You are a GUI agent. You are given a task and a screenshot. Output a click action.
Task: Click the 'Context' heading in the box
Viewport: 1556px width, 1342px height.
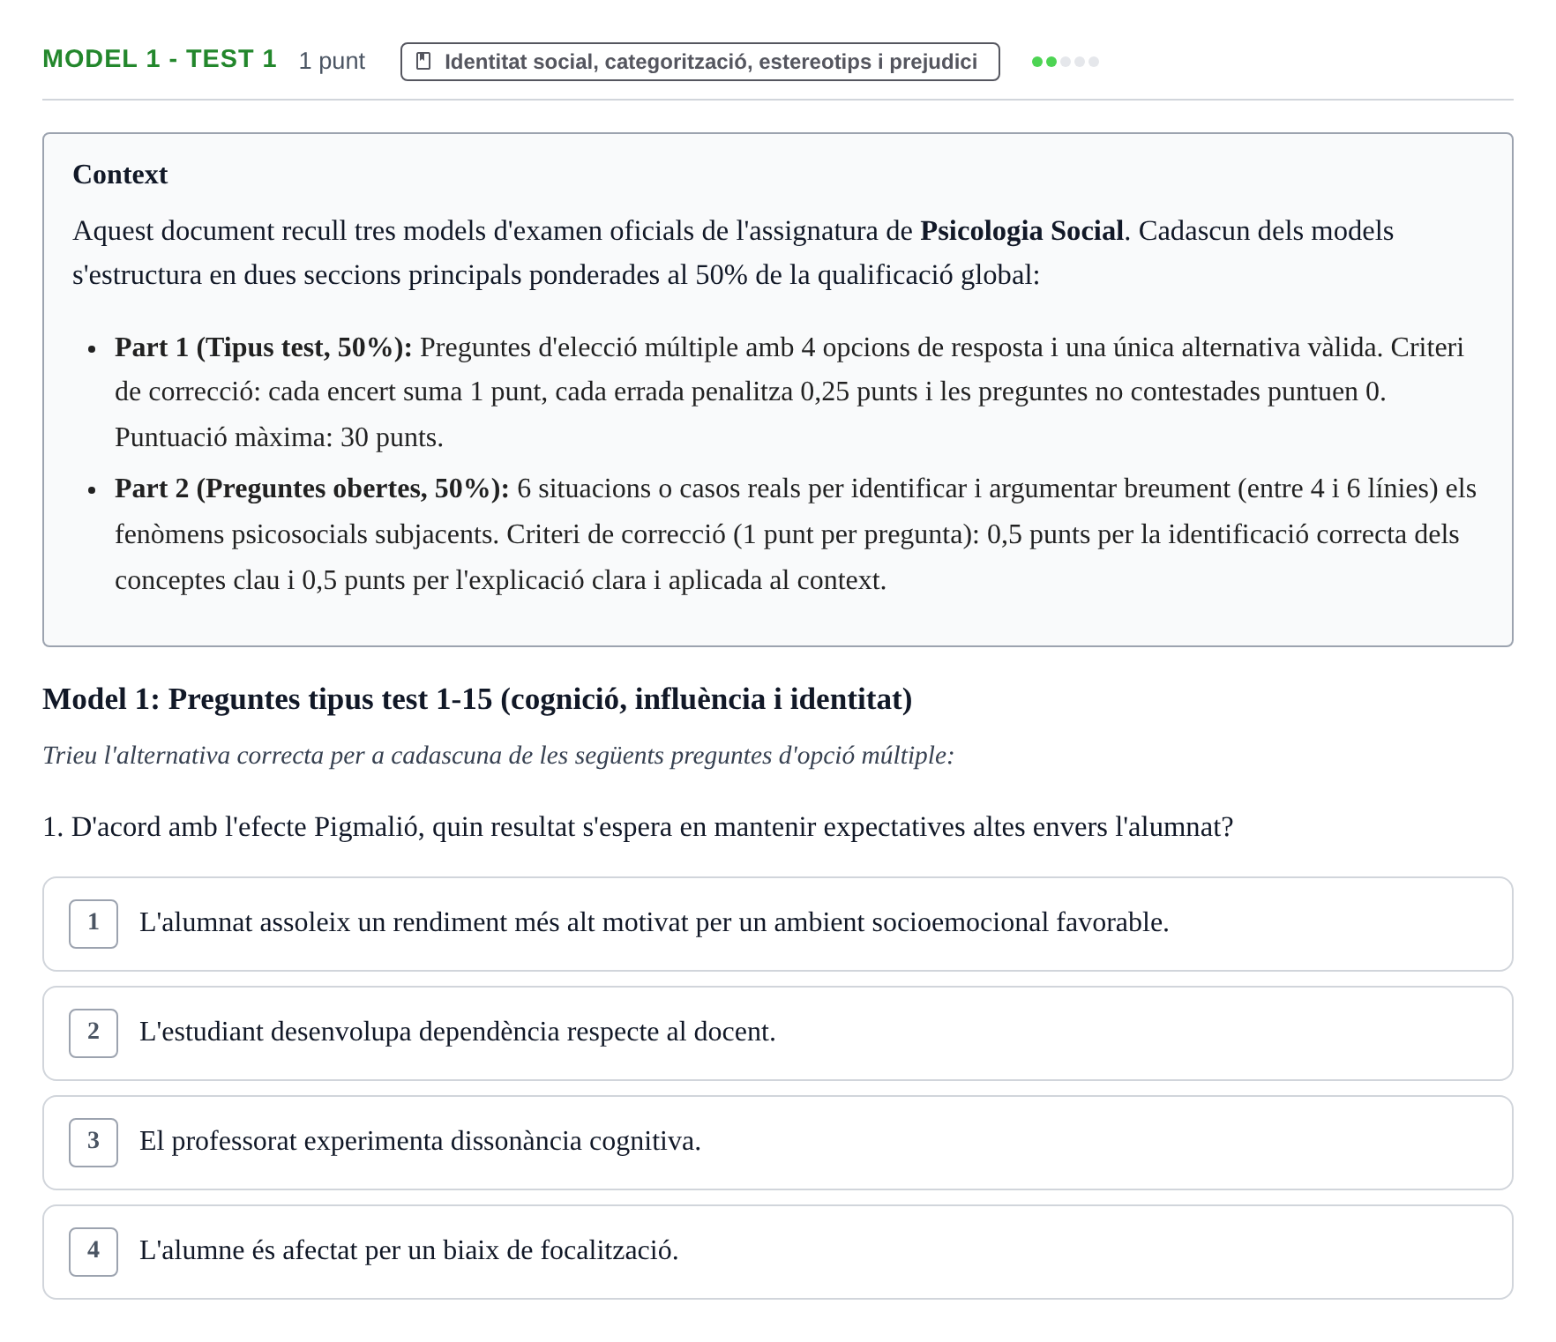tap(120, 175)
